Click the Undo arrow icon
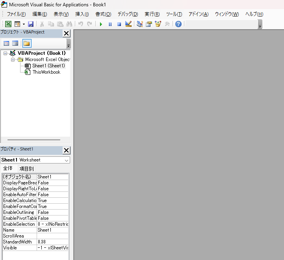Screen dimensions: 284x260 point(81,24)
